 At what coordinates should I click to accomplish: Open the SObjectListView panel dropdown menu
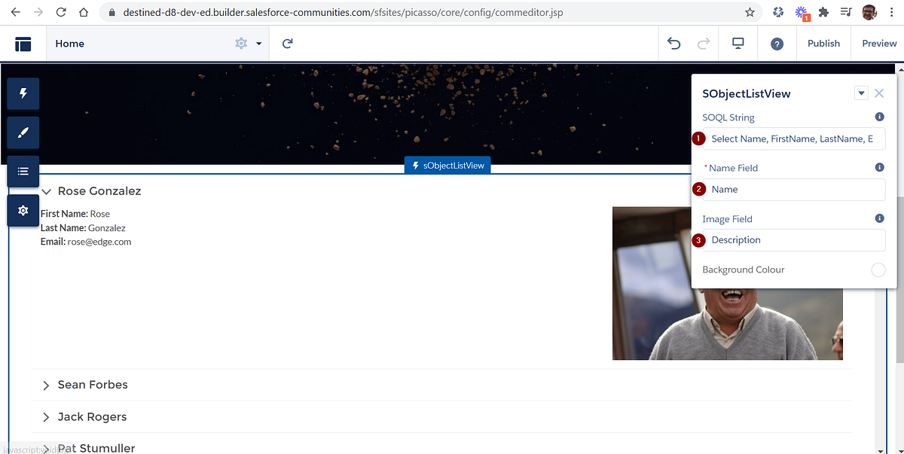tap(862, 93)
